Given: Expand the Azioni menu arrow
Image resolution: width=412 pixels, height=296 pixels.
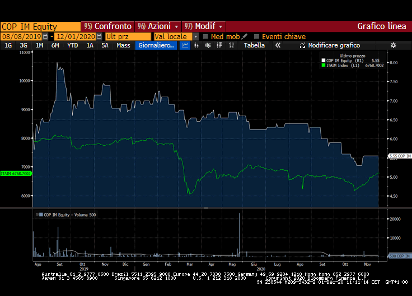Looking at the screenshot, I should tap(177, 26).
